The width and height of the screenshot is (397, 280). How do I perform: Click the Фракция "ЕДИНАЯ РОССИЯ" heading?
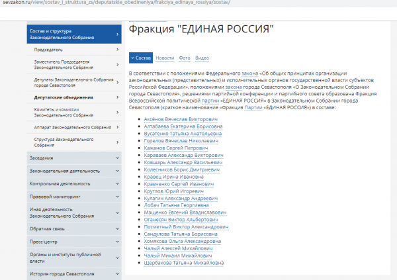(x=201, y=29)
